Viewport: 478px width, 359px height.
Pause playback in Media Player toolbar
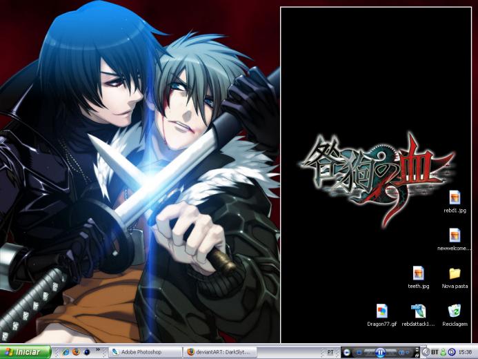tap(380, 352)
